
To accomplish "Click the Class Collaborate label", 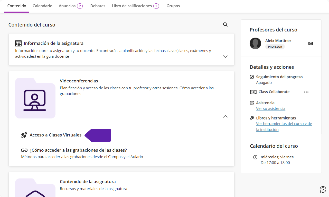I will point(274,92).
